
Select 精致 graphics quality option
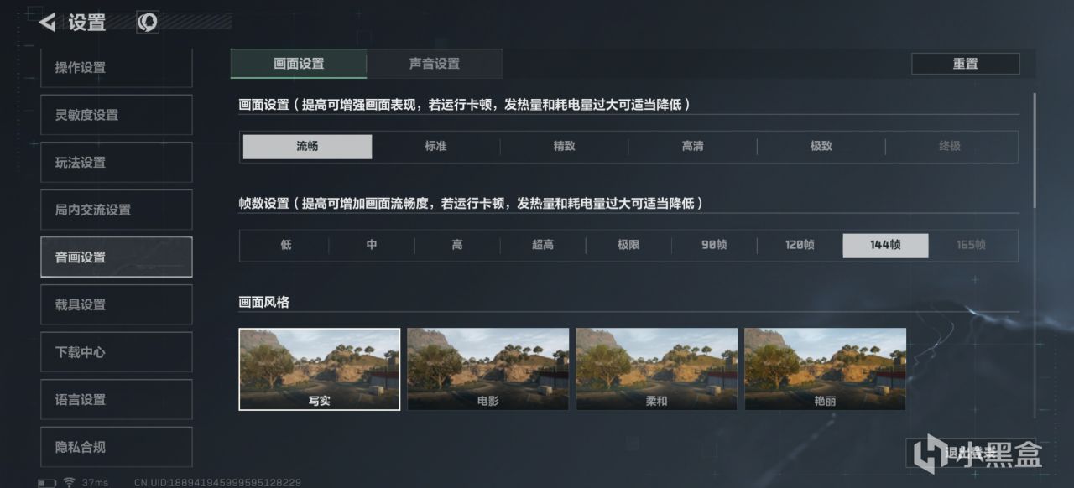coord(564,147)
